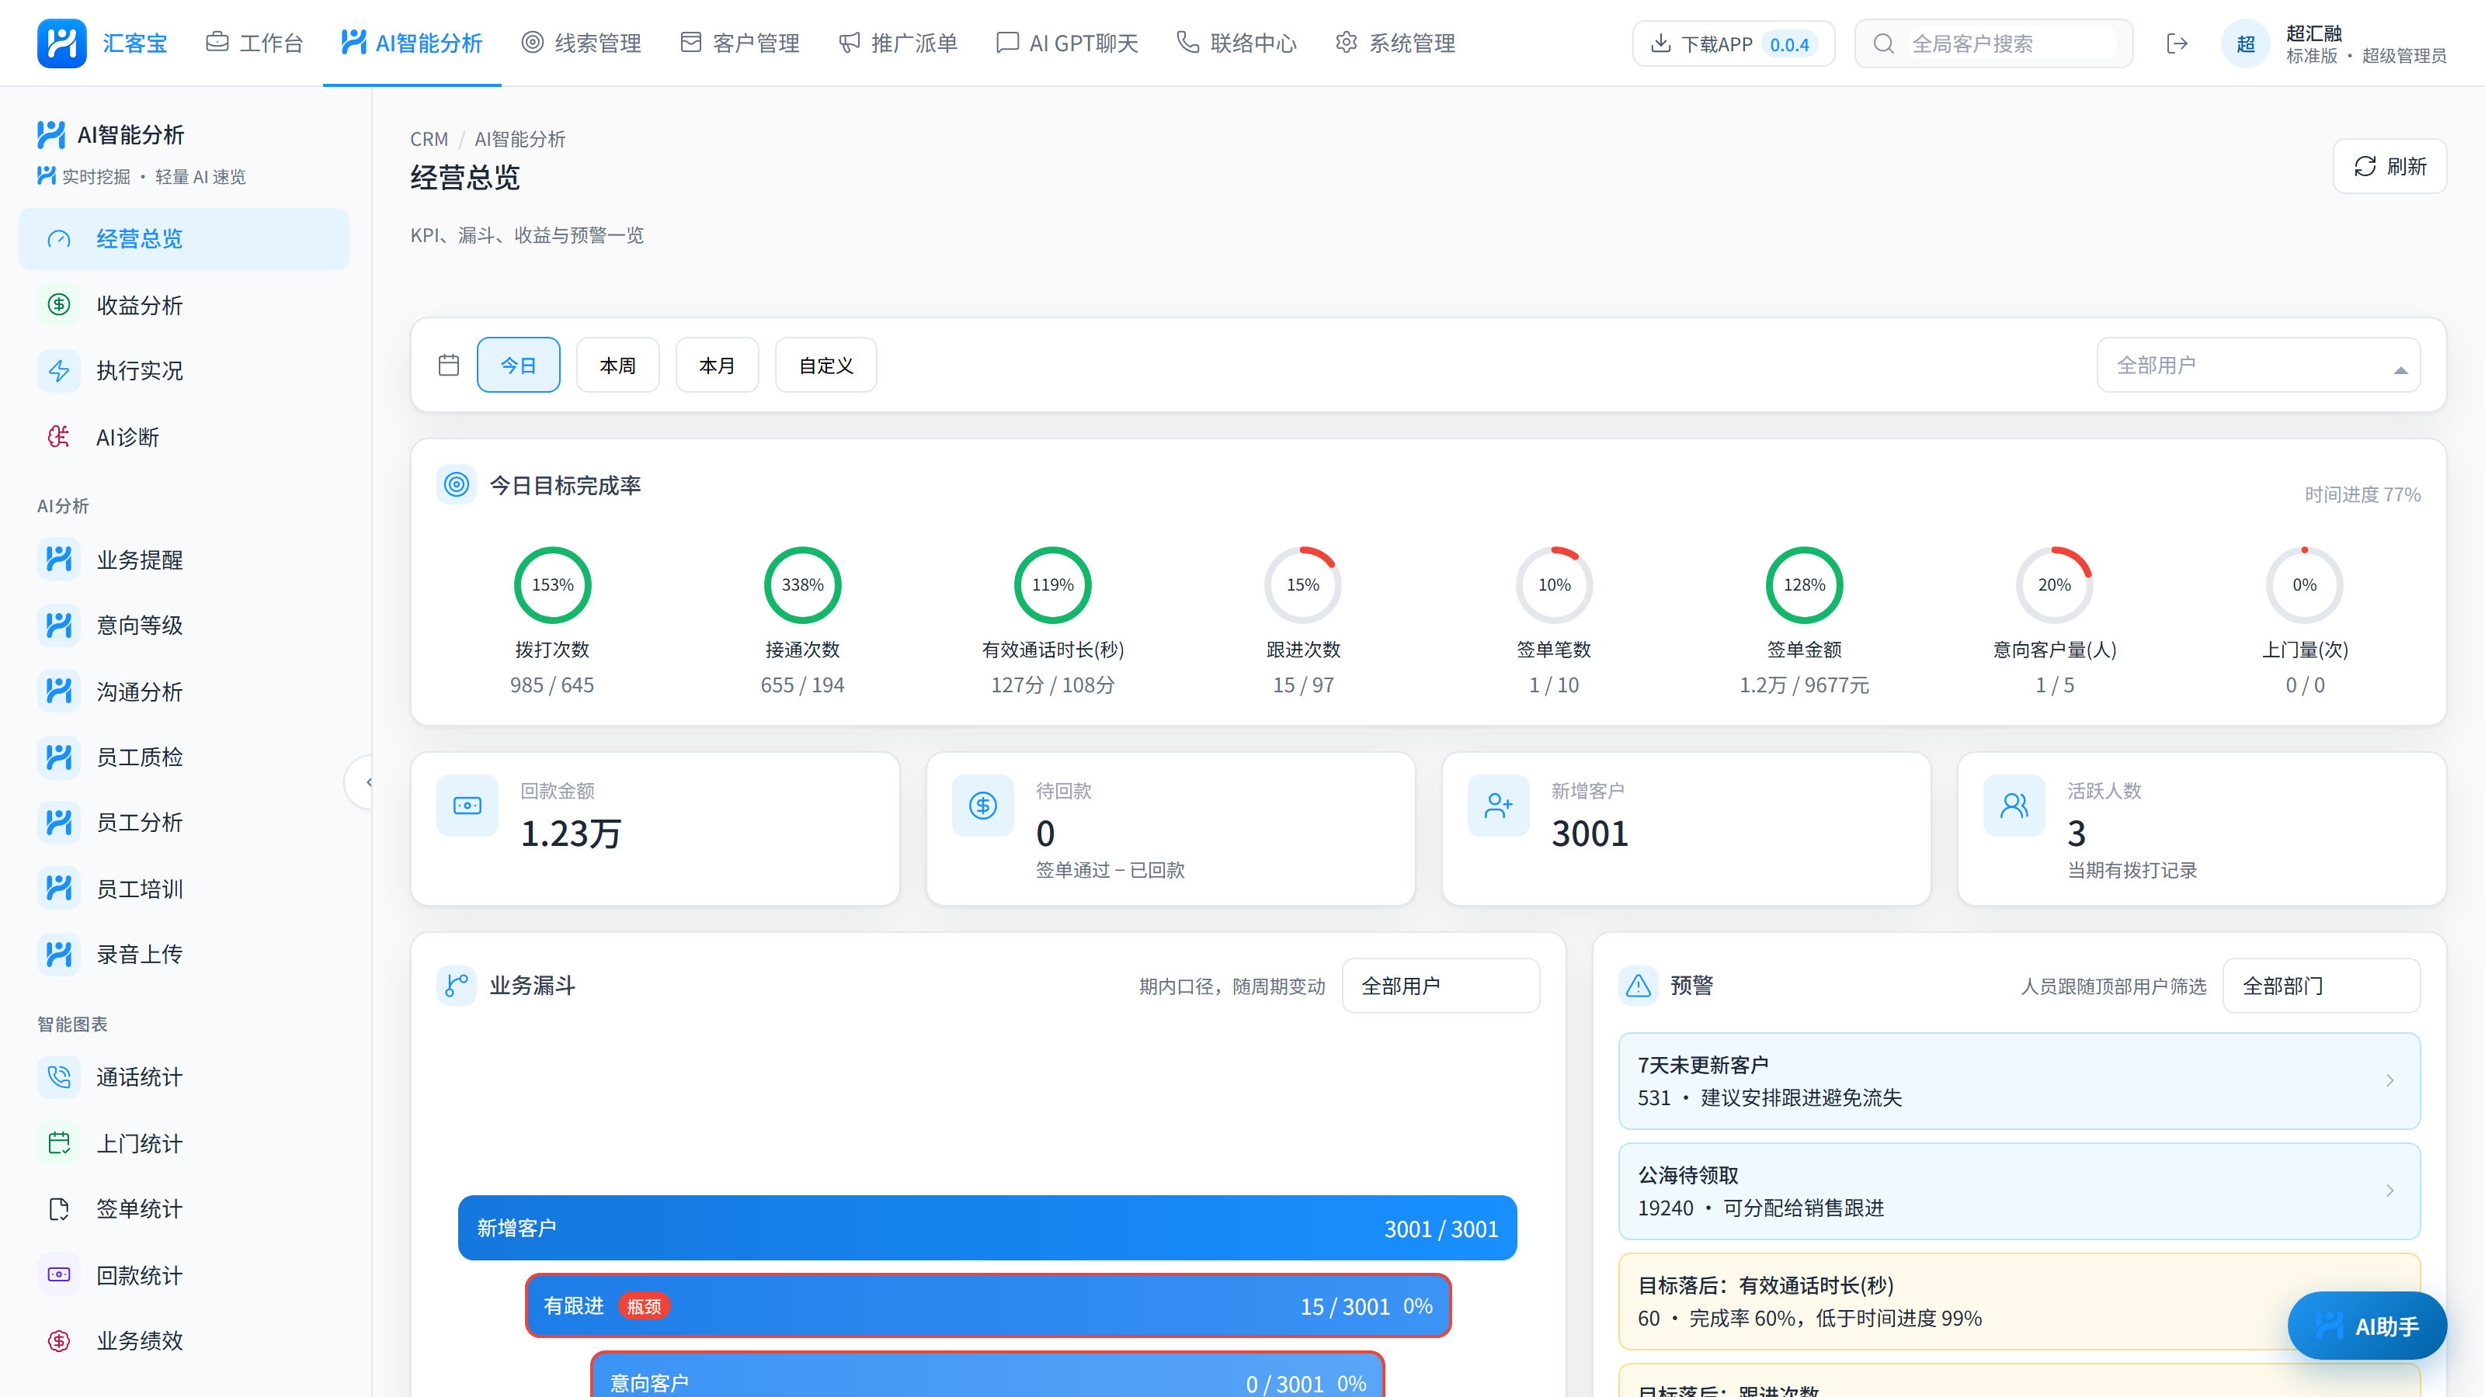The width and height of the screenshot is (2485, 1397).
Task: Click CRM breadcrumb link
Action: (x=429, y=139)
